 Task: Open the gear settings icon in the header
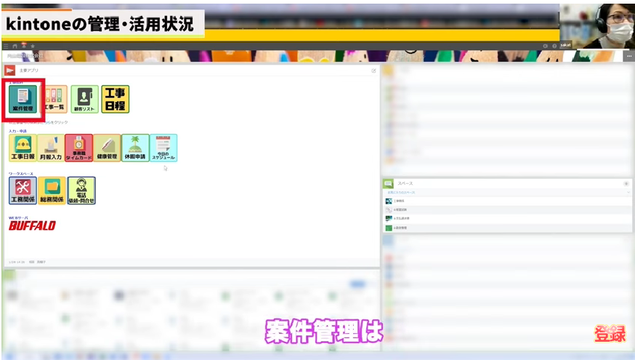click(x=546, y=47)
